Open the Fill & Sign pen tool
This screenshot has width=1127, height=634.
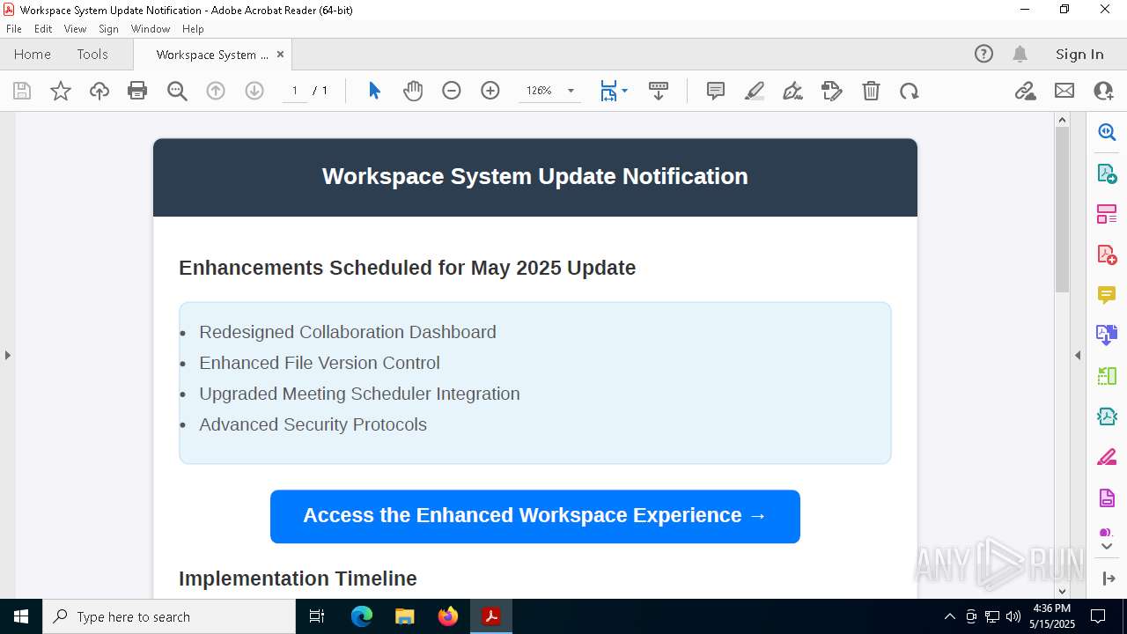point(793,91)
